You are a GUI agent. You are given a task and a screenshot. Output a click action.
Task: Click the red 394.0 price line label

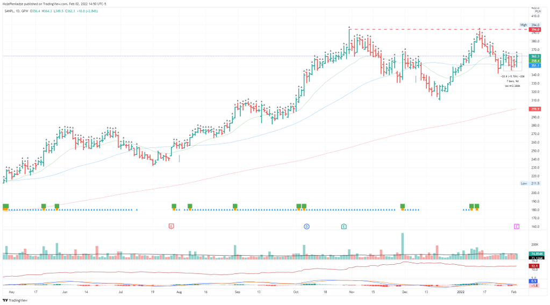[535, 30]
